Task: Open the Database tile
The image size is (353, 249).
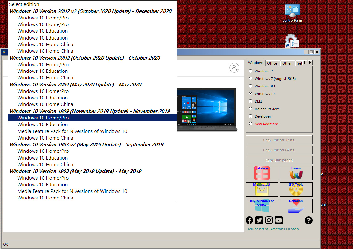Action: point(262,173)
